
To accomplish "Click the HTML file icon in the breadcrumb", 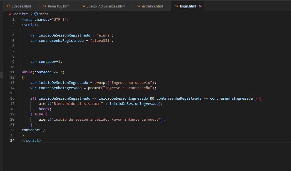I will click(10, 14).
